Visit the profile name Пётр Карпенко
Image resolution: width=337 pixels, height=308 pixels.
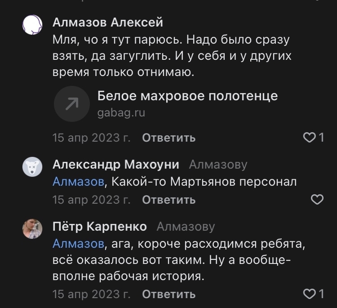click(x=100, y=227)
